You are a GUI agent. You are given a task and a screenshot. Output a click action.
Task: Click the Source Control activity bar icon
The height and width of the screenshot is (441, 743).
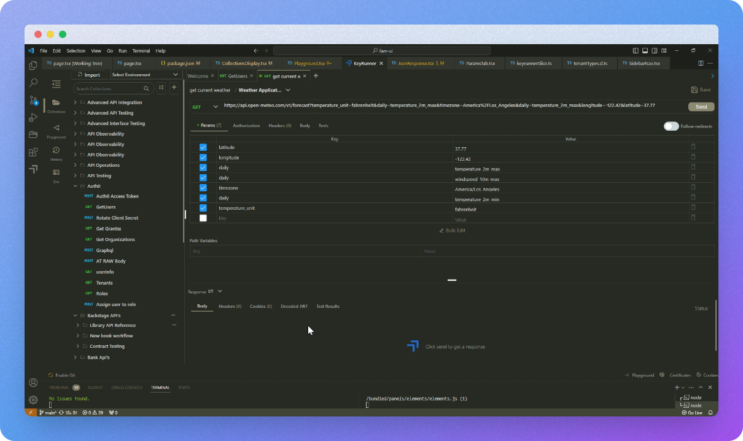(x=33, y=100)
